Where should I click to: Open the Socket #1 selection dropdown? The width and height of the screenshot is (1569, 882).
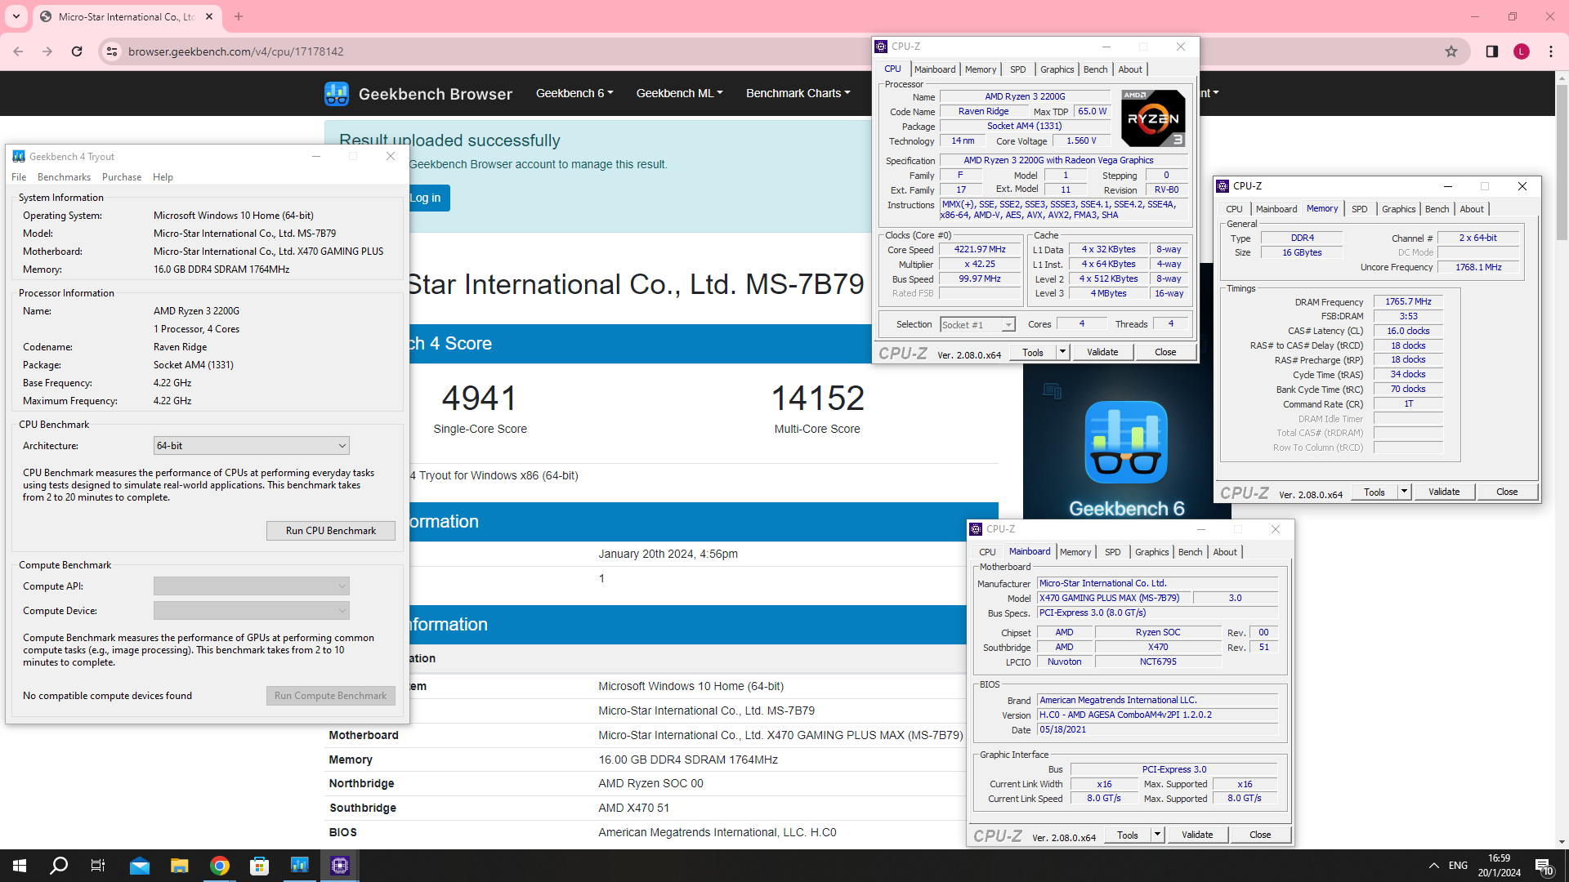pyautogui.click(x=977, y=325)
